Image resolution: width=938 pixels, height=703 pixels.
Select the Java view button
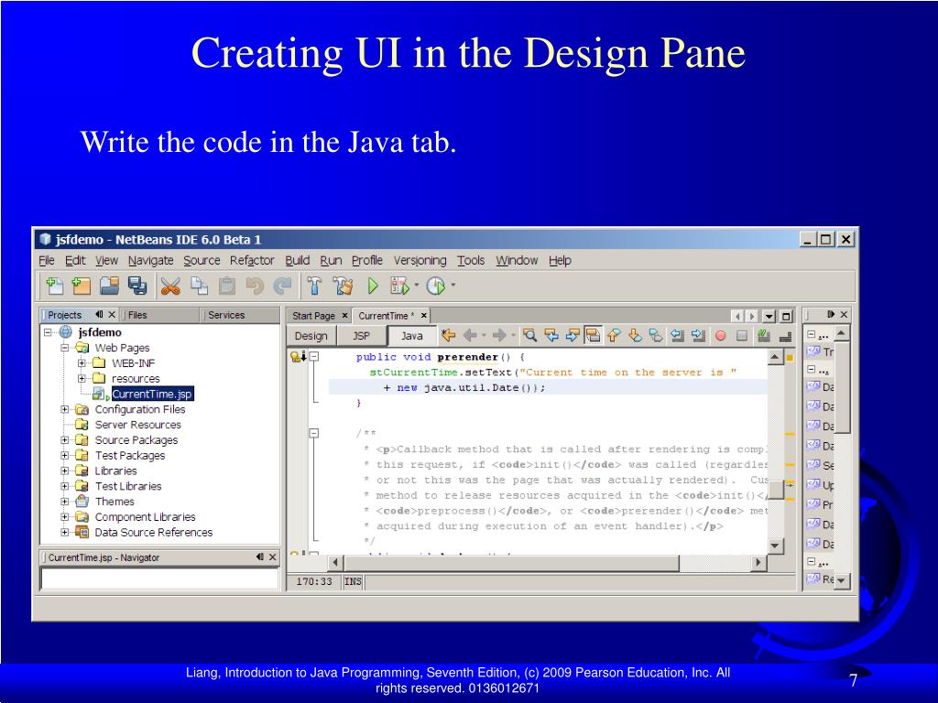[x=411, y=336]
